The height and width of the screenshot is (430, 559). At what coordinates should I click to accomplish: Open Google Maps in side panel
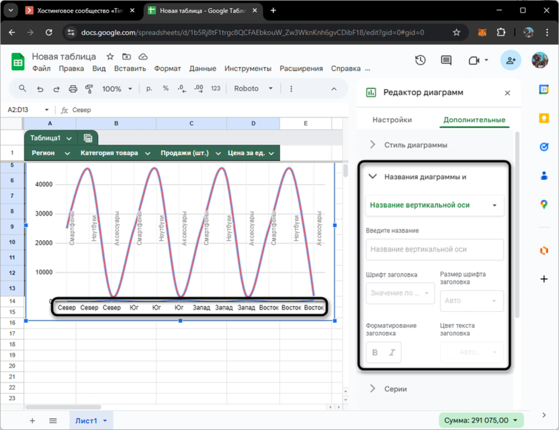544,205
